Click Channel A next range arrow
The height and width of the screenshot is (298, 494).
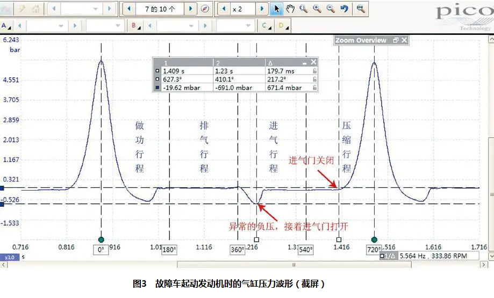tap(75, 26)
